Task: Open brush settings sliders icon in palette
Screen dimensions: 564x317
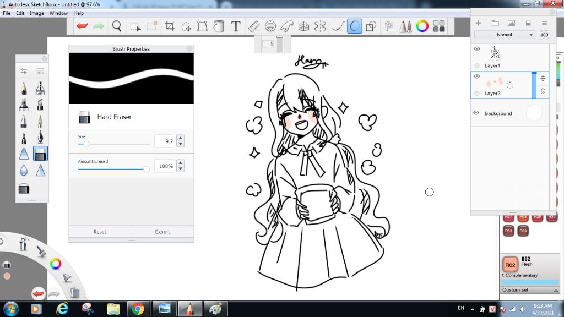Action: point(24,71)
